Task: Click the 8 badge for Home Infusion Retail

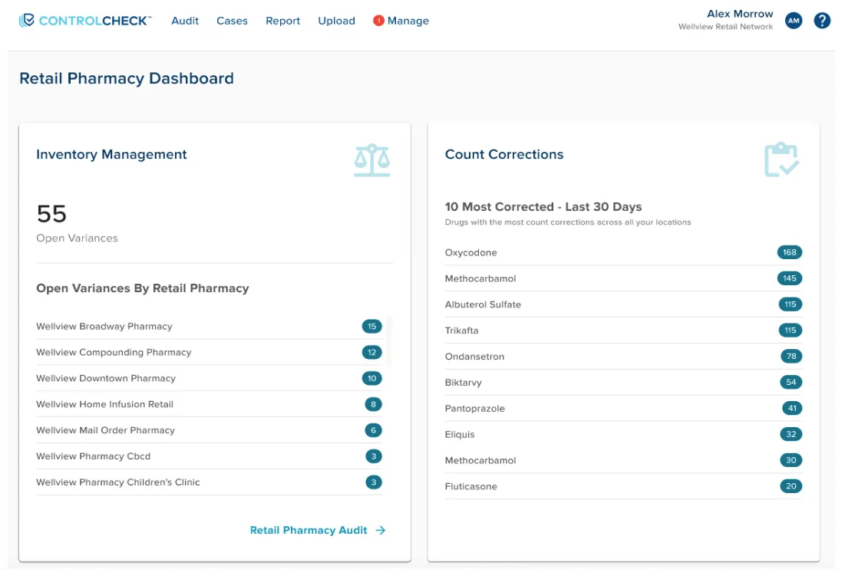Action: point(373,404)
